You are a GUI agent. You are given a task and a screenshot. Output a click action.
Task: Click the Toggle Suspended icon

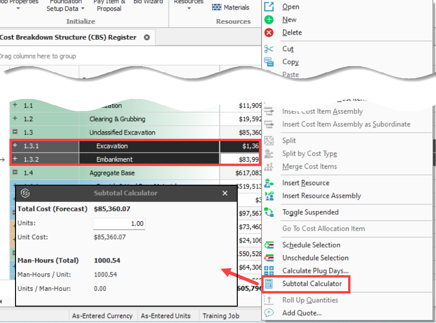click(269, 212)
